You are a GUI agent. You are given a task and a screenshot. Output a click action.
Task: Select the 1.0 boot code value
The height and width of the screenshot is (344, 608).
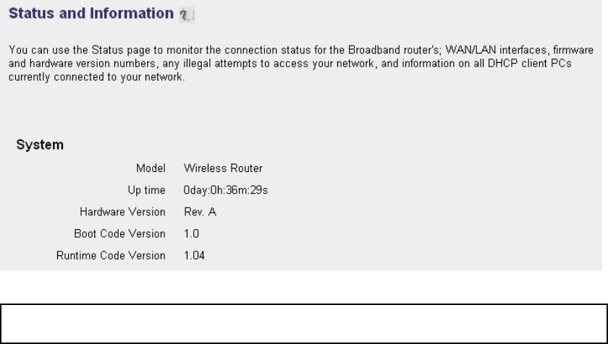(x=191, y=233)
